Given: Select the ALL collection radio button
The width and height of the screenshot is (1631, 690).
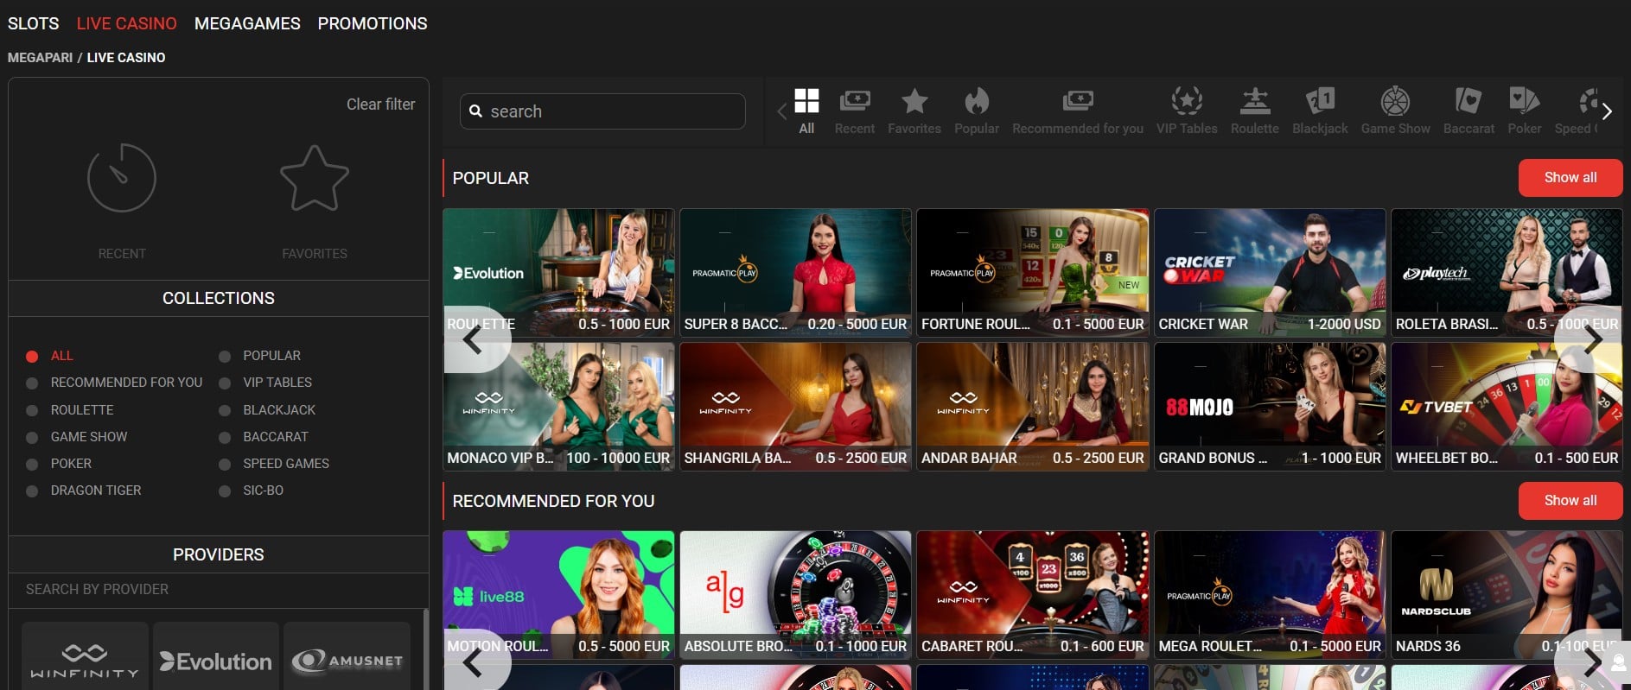Looking at the screenshot, I should pyautogui.click(x=32, y=356).
